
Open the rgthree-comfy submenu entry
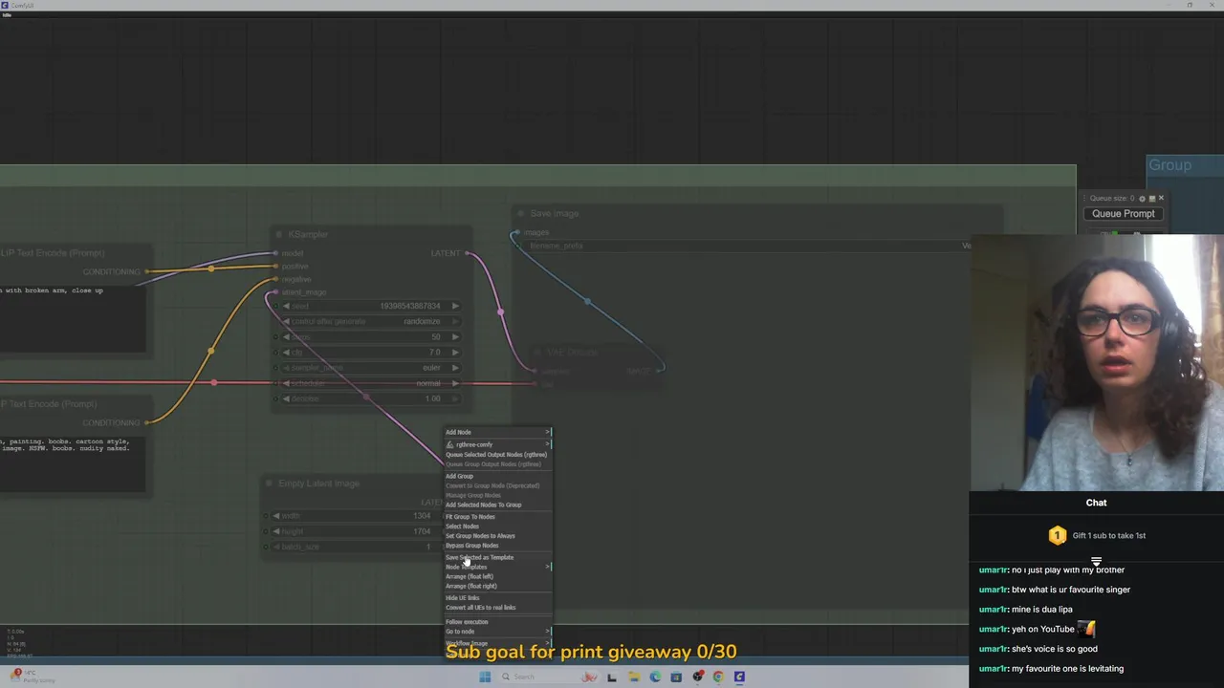coord(498,444)
